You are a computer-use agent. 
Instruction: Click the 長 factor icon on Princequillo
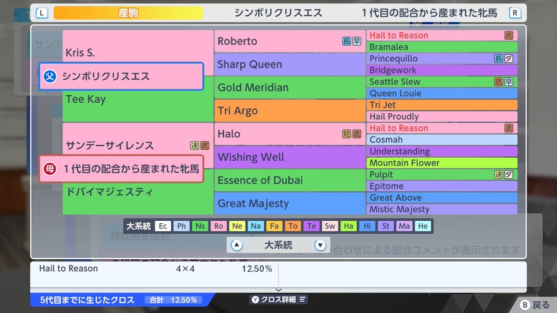tap(499, 59)
